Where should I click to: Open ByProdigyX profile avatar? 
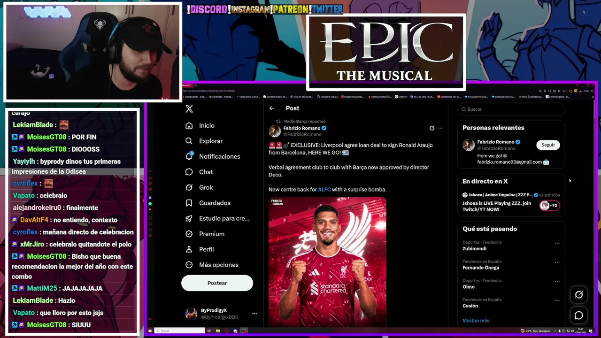(191, 314)
